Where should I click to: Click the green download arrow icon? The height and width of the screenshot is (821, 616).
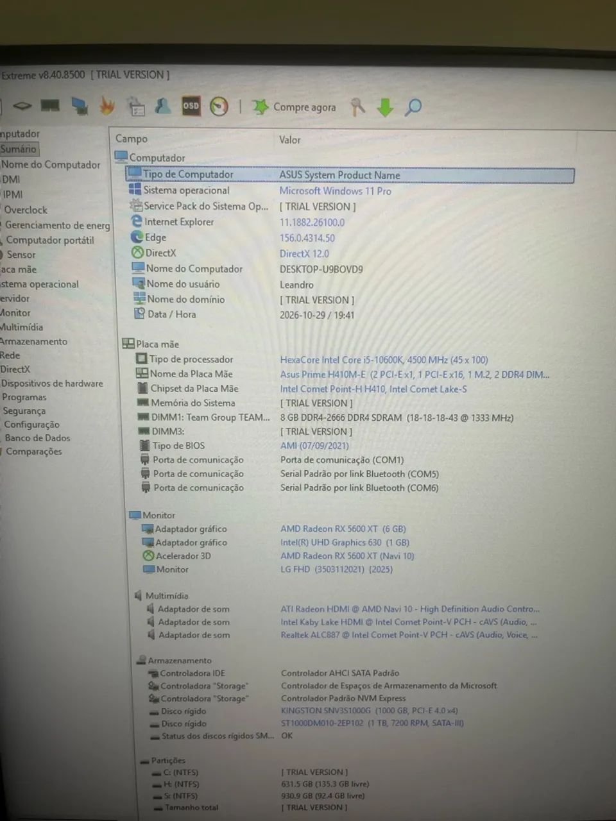point(385,107)
